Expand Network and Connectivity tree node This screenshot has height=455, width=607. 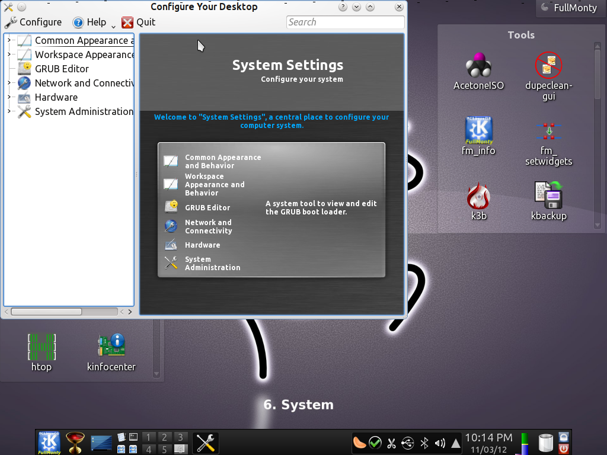(x=9, y=83)
